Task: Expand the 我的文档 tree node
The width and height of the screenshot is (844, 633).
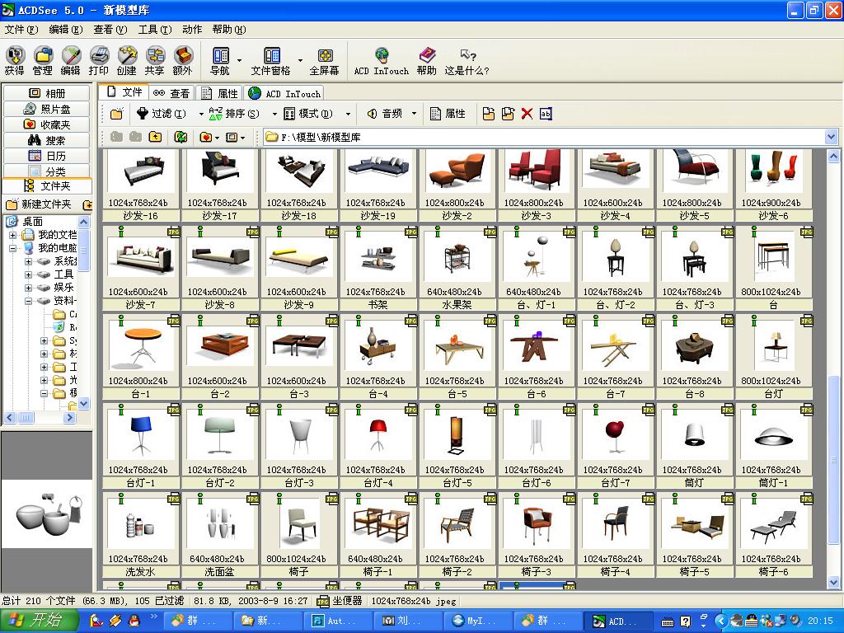Action: 12,235
